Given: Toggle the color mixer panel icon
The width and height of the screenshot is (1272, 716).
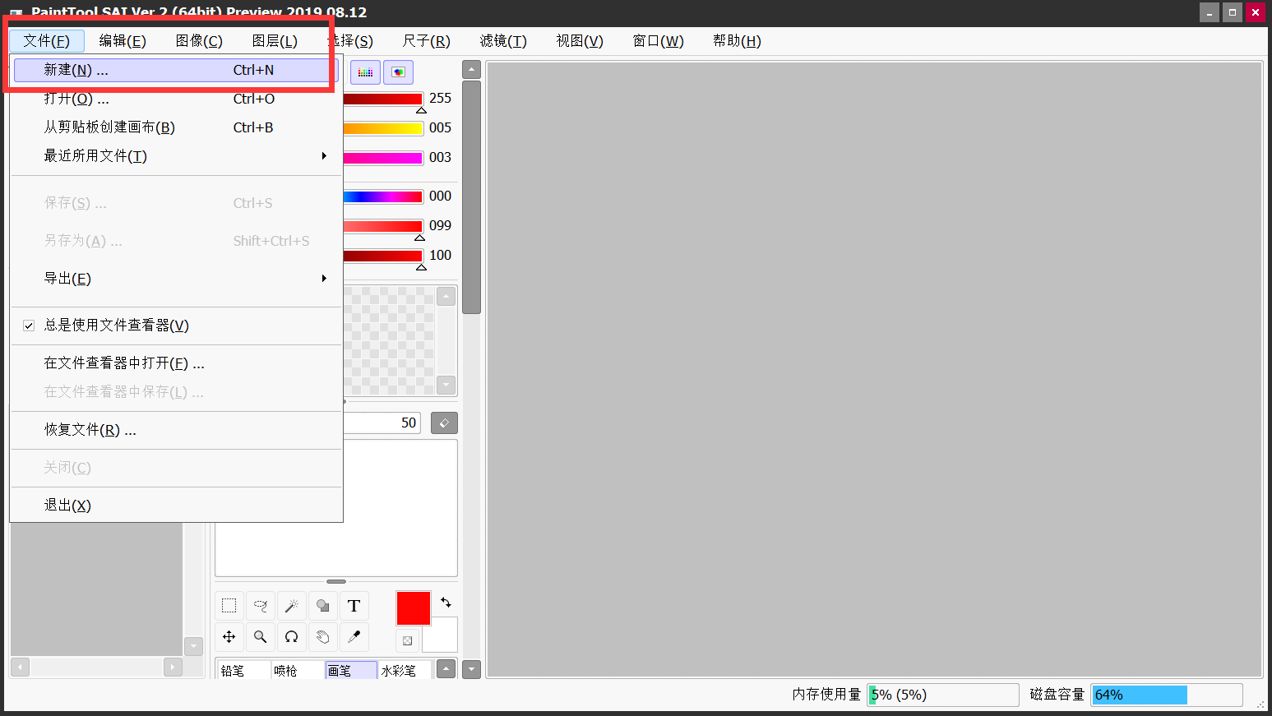Looking at the screenshot, I should point(398,72).
